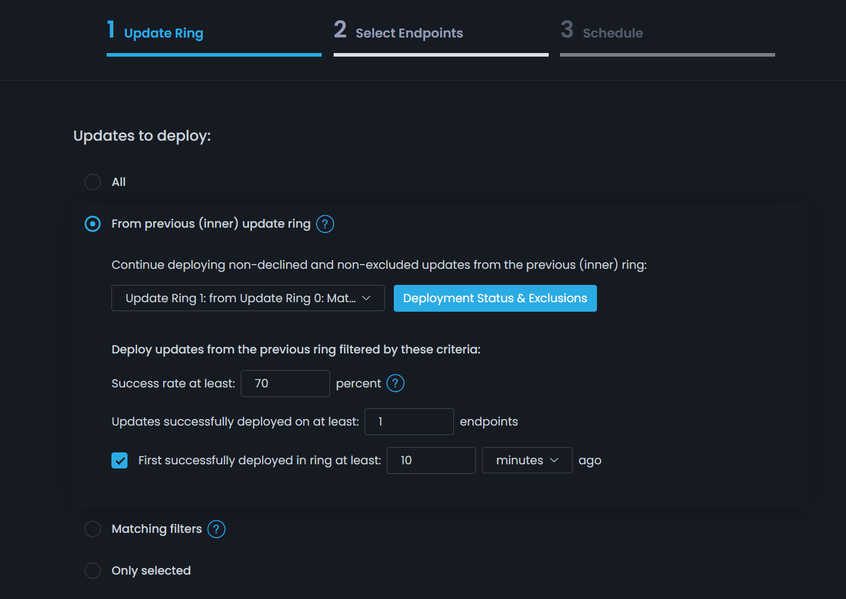Select From previous (inner) update ring
846x599 pixels.
tap(92, 224)
